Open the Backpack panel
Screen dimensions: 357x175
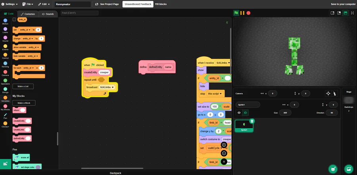(116, 173)
